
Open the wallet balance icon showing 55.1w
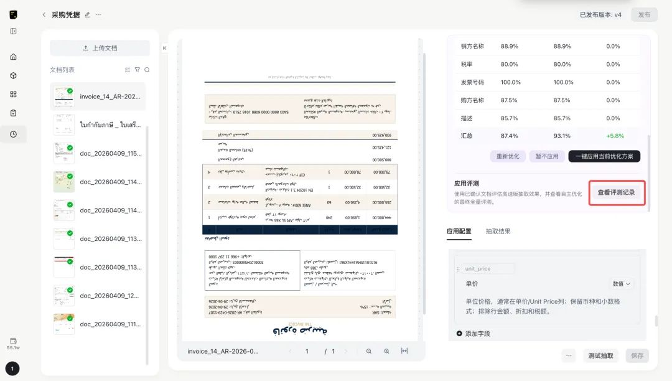pos(13,341)
